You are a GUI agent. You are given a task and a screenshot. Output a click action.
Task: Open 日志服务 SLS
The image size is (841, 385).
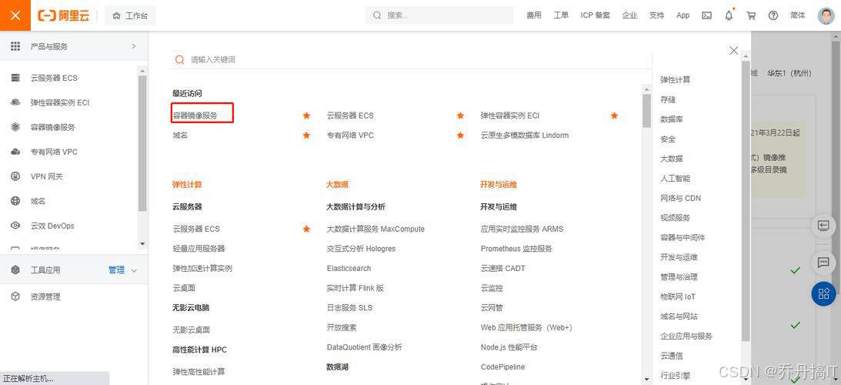[x=349, y=308]
